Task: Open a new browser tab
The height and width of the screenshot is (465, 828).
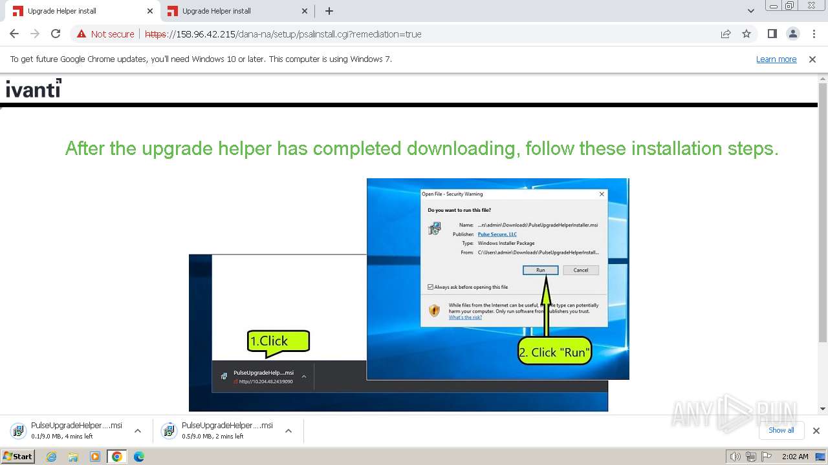Action: pyautogui.click(x=329, y=11)
